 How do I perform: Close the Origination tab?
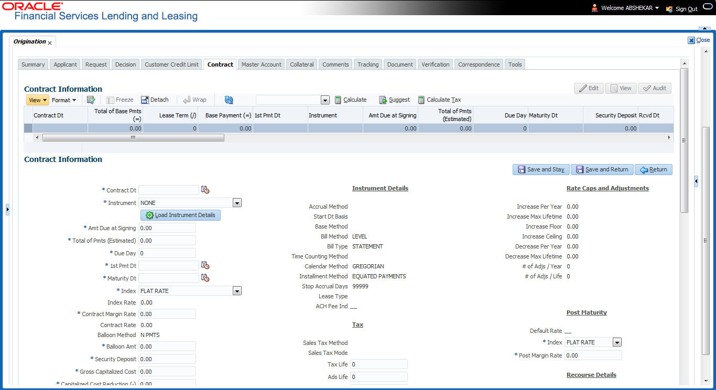(x=50, y=42)
